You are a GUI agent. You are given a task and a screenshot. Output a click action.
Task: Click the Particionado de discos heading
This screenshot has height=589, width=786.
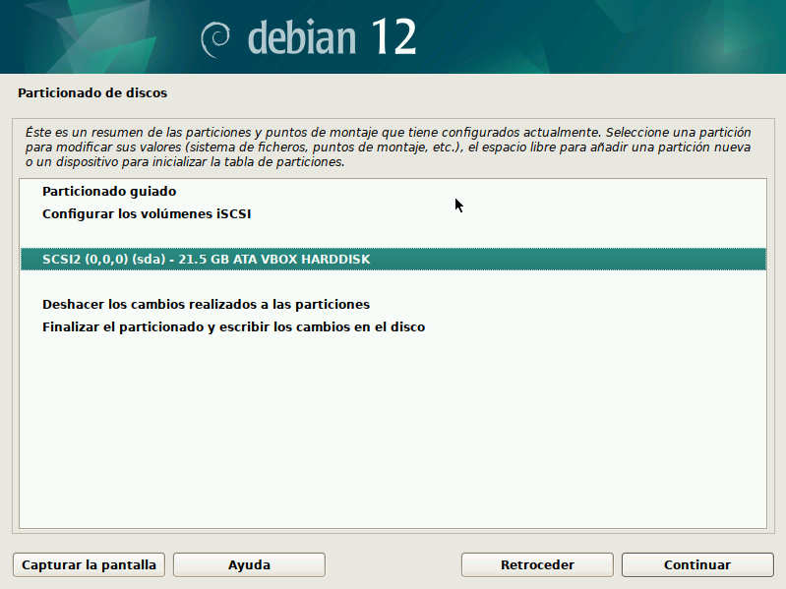(92, 93)
